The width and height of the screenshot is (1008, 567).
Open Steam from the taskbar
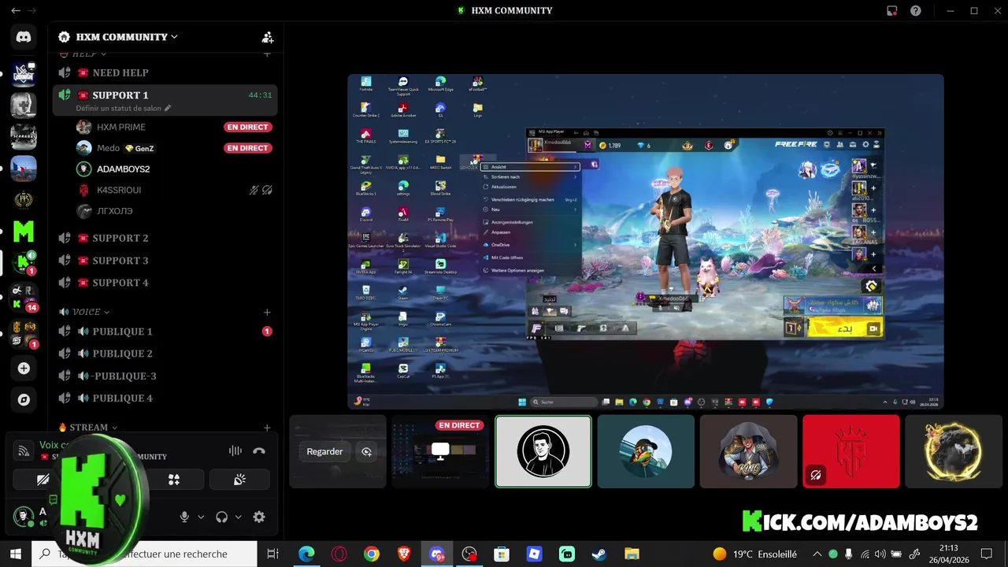coord(599,554)
